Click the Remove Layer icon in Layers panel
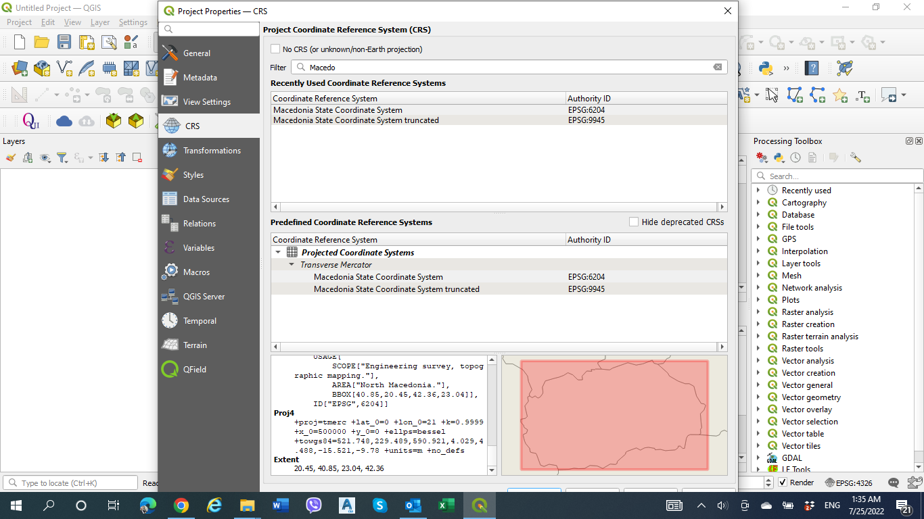Screen dimensions: 924x519 coord(137,157)
